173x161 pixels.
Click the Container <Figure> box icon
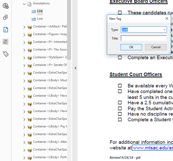coord(30,35)
